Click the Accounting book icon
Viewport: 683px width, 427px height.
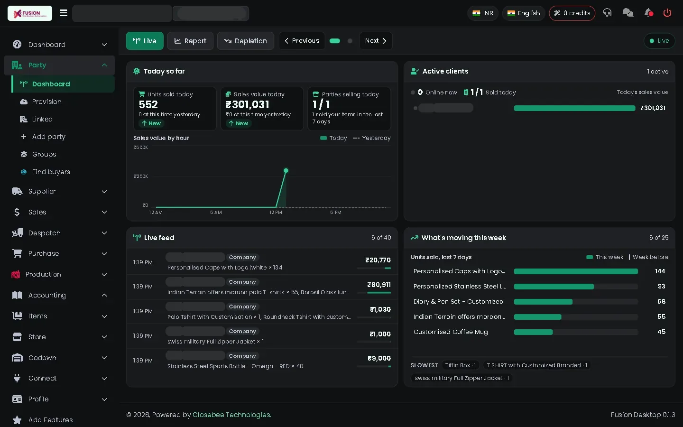point(17,295)
